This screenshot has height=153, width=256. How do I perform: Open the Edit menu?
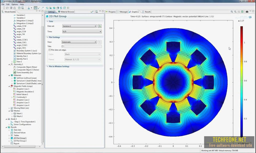point(8,4)
